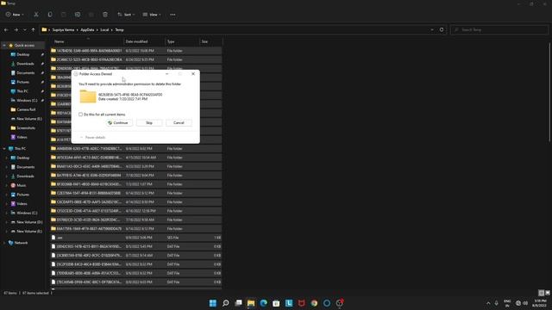The image size is (552, 310).
Task: Sort by the Type column header
Action: point(182,41)
